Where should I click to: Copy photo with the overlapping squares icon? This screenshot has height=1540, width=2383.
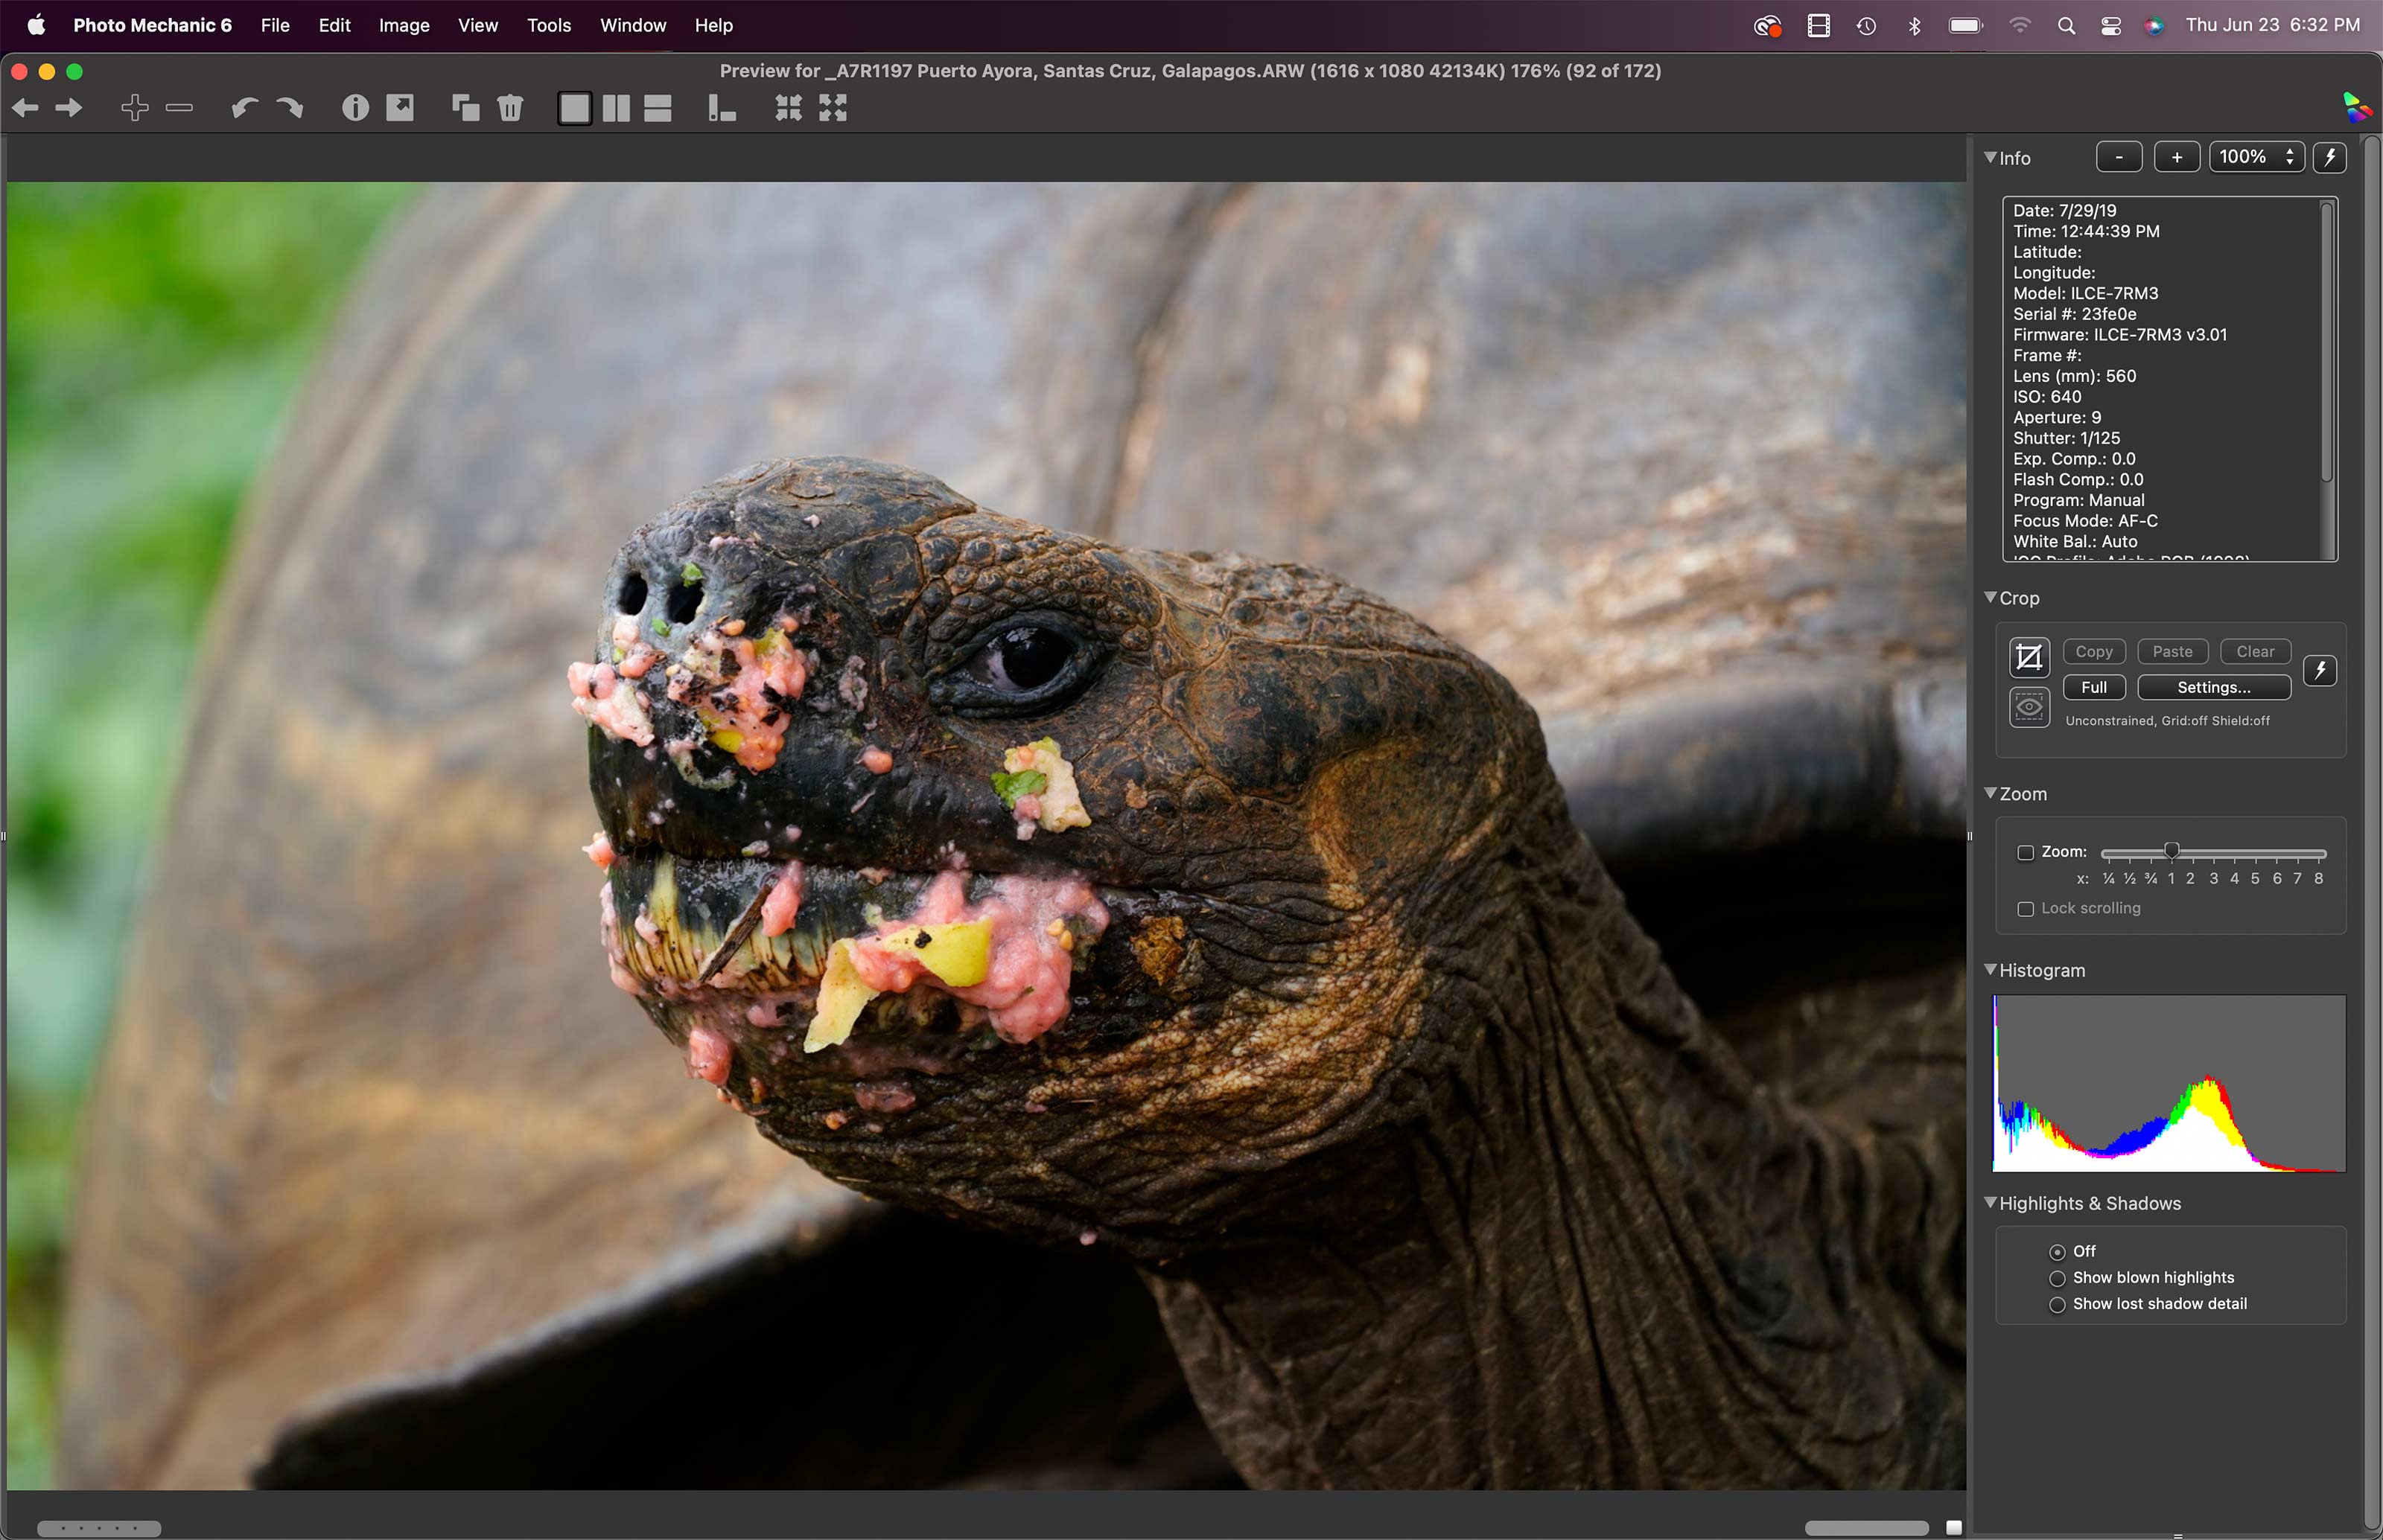pos(465,108)
